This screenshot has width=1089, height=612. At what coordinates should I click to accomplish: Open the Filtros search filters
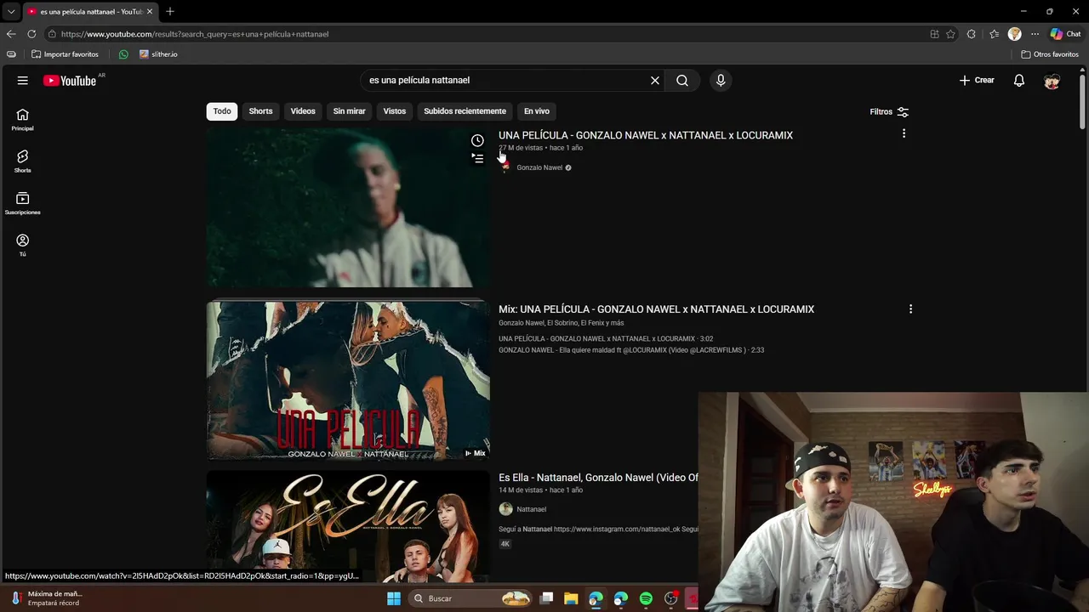[889, 111]
